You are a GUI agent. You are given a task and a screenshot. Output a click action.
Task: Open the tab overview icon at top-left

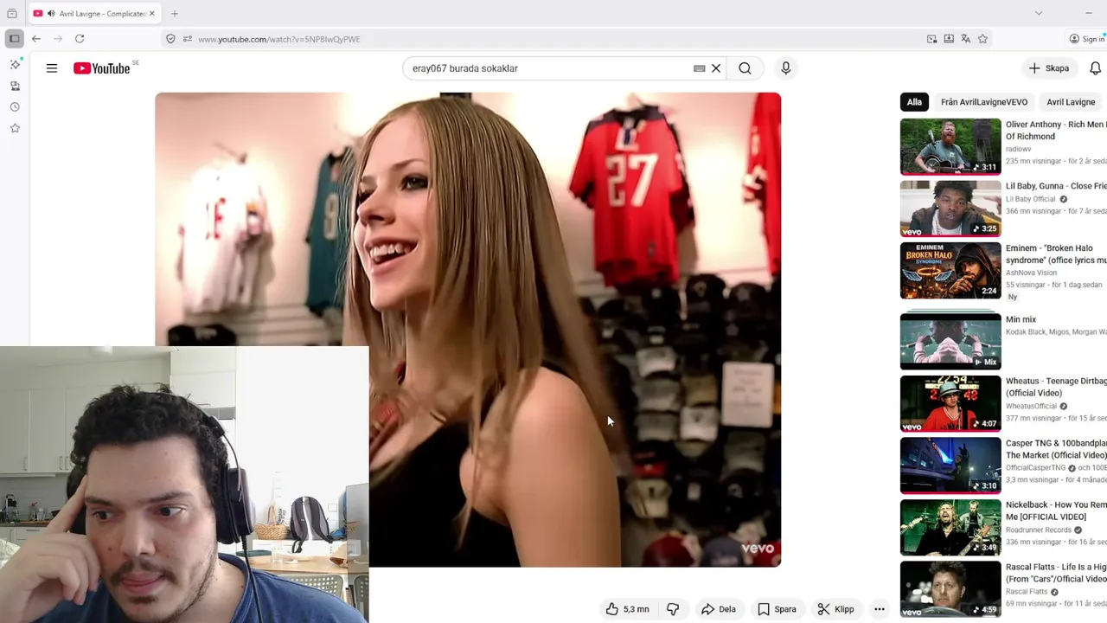coord(12,14)
